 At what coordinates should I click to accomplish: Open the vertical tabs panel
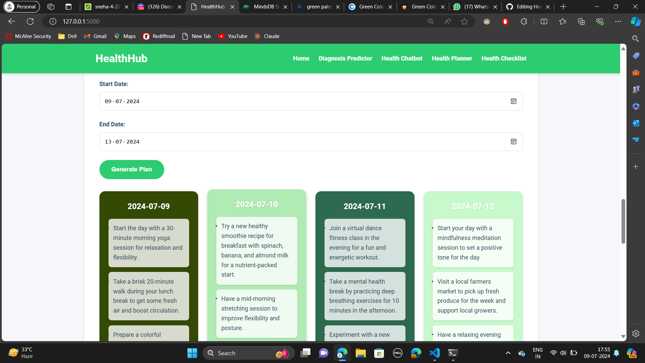point(69,6)
